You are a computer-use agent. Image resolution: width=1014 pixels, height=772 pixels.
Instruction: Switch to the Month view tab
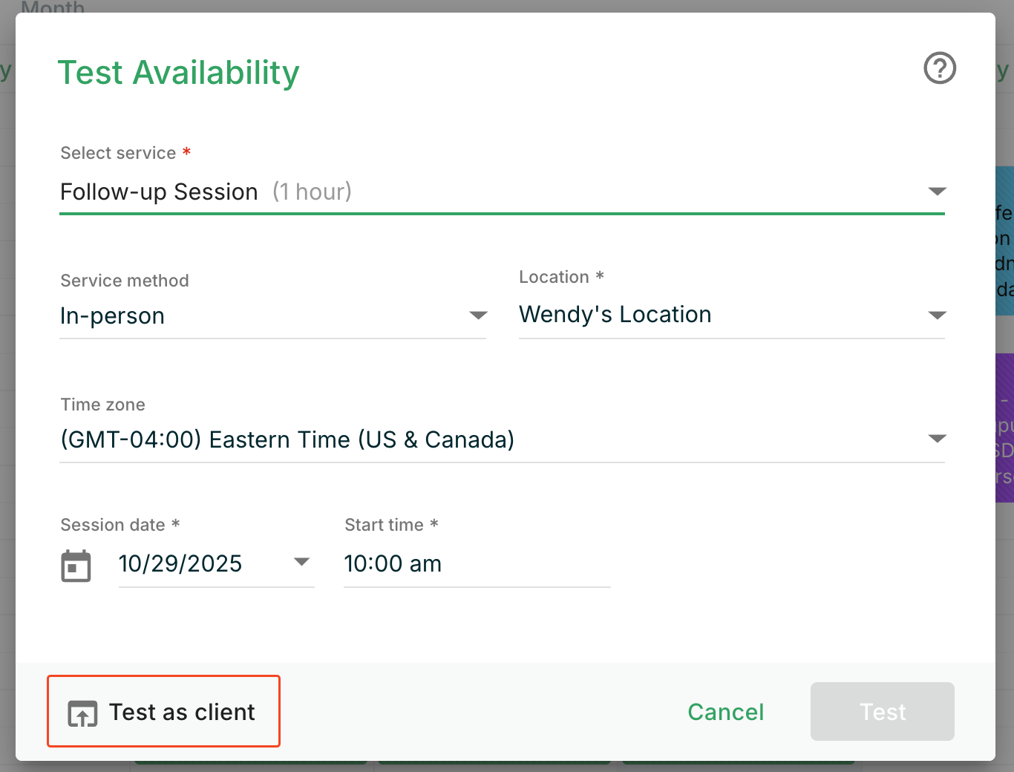pyautogui.click(x=53, y=7)
